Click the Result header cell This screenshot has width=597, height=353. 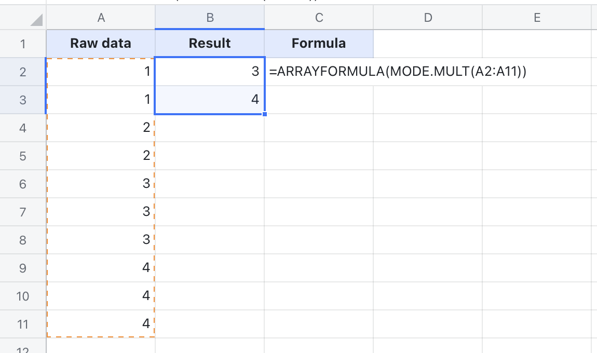(x=210, y=43)
